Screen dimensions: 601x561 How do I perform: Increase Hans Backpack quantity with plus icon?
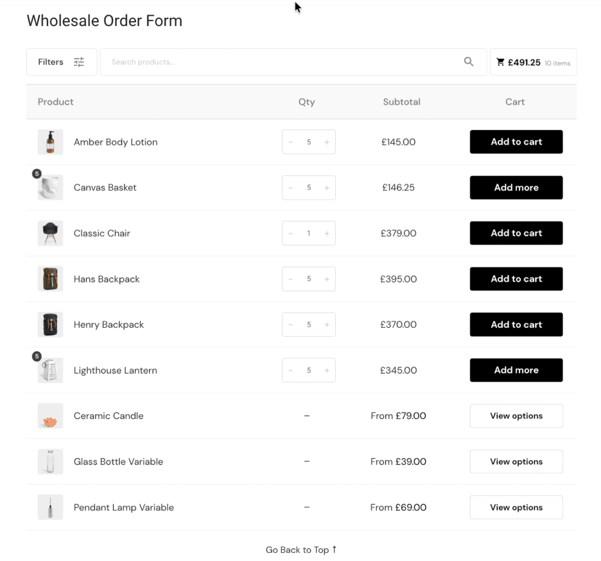click(x=326, y=278)
